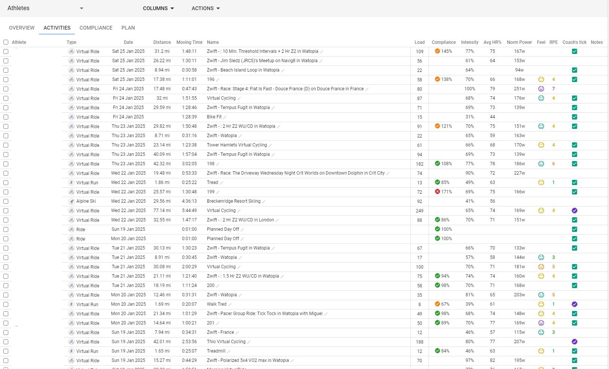Click the green feel smiley on activity 198
609x369 pixels.
[541, 164]
